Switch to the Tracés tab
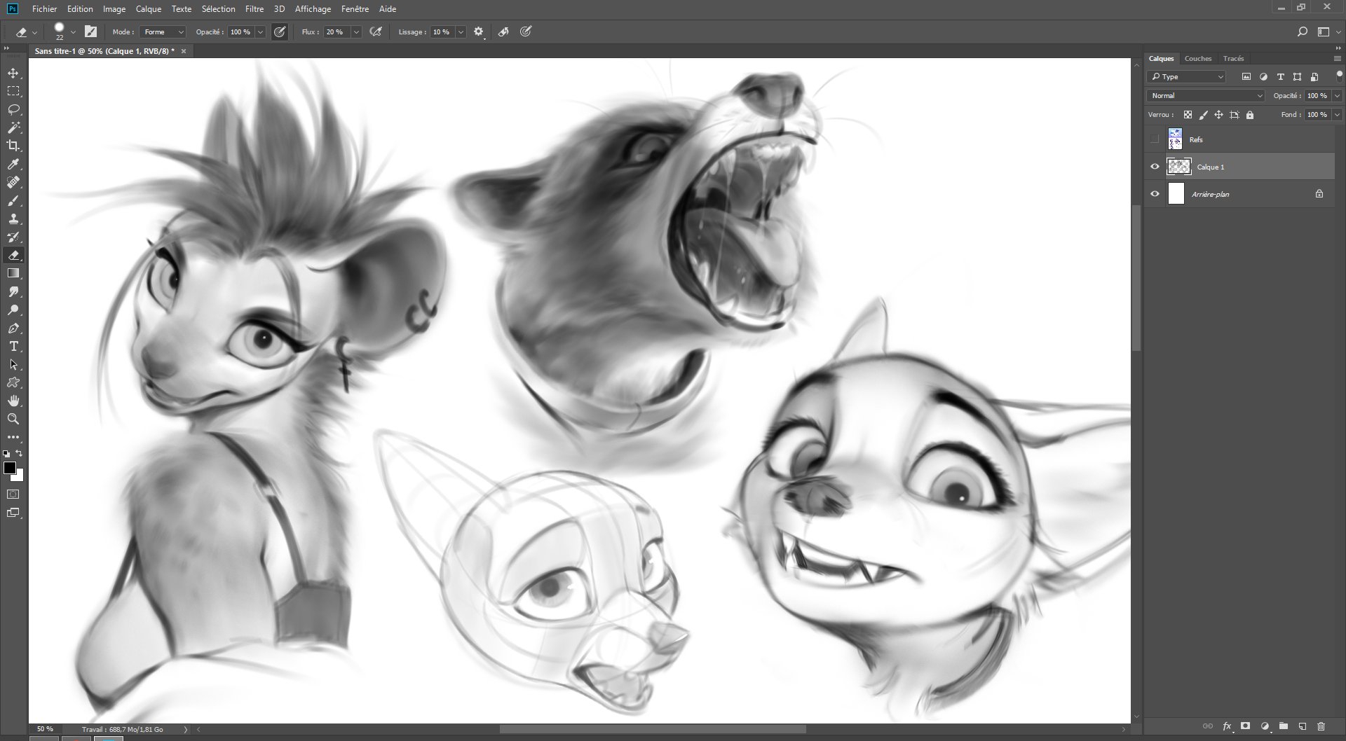The height and width of the screenshot is (741, 1346). tap(1233, 59)
